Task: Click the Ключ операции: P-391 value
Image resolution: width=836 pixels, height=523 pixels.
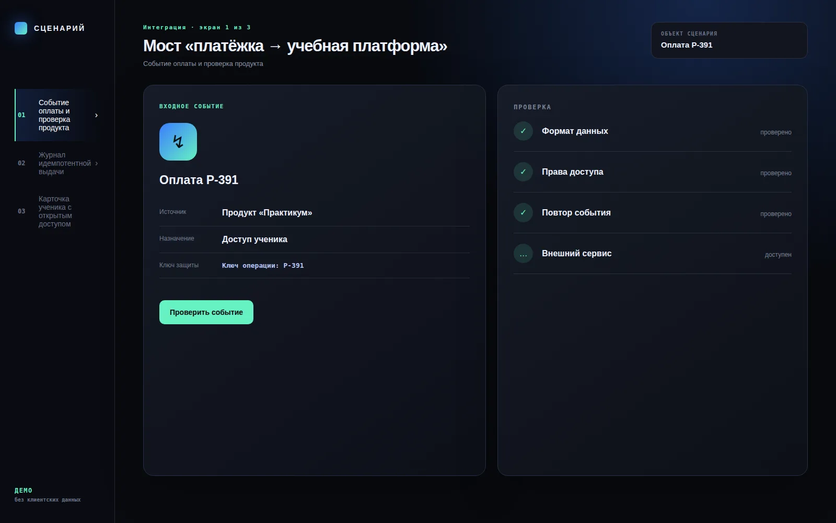Action: (263, 266)
